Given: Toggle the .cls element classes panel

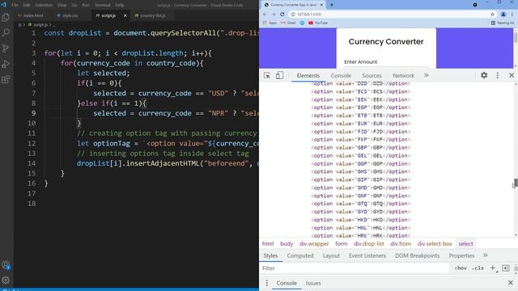Looking at the screenshot, I should [x=478, y=268].
